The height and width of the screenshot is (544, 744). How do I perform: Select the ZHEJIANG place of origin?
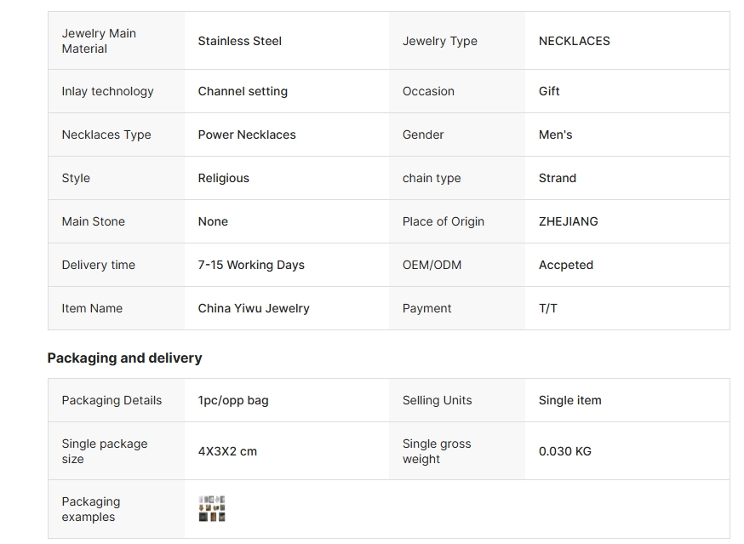(x=568, y=221)
